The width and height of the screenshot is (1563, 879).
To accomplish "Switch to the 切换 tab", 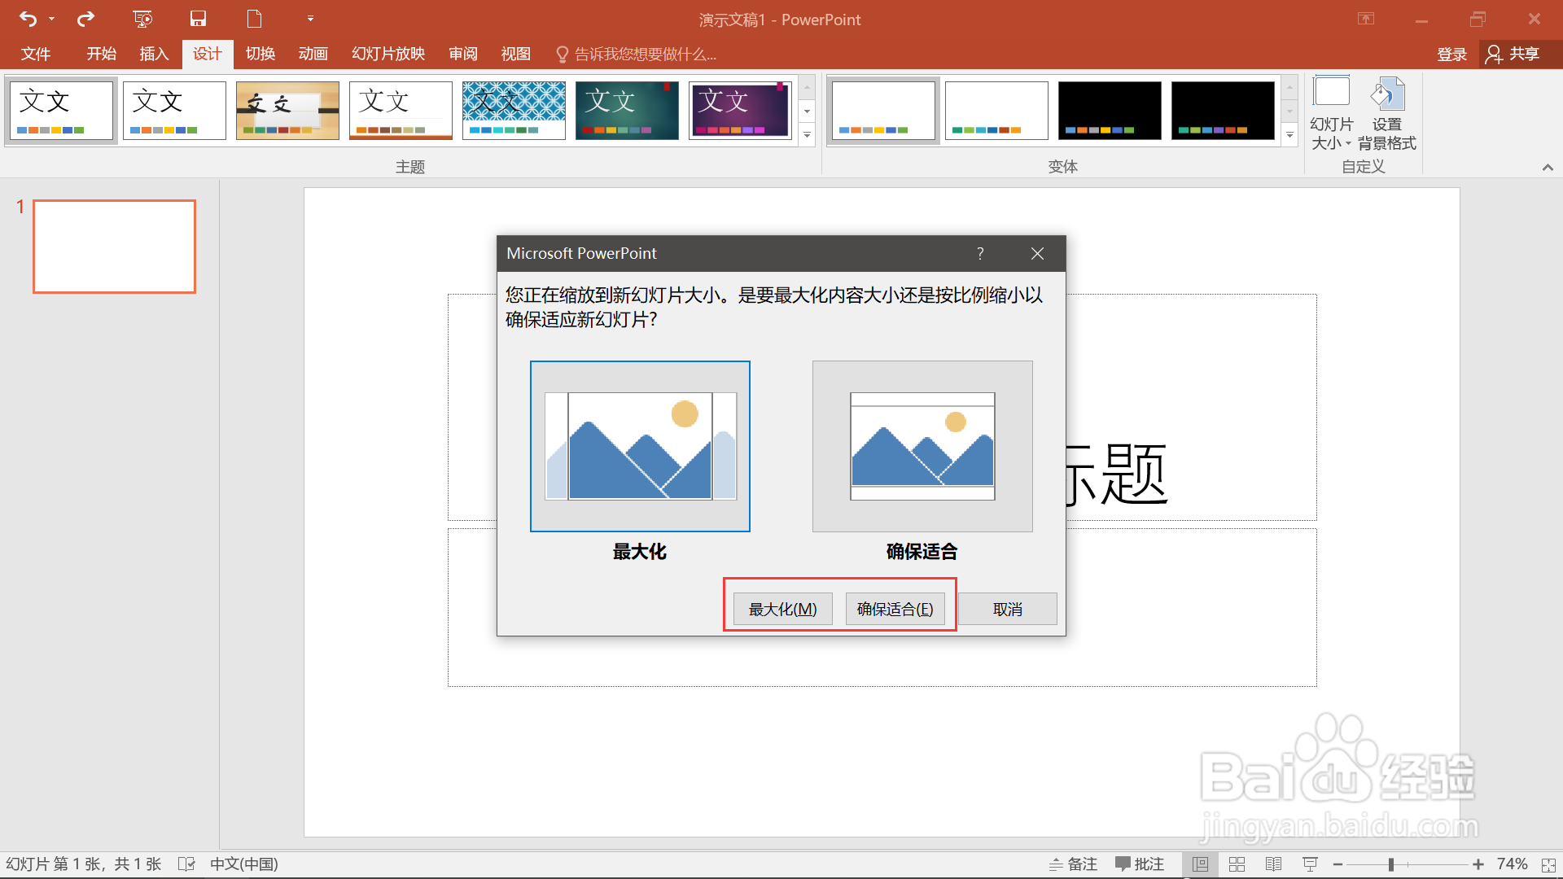I will pos(260,54).
